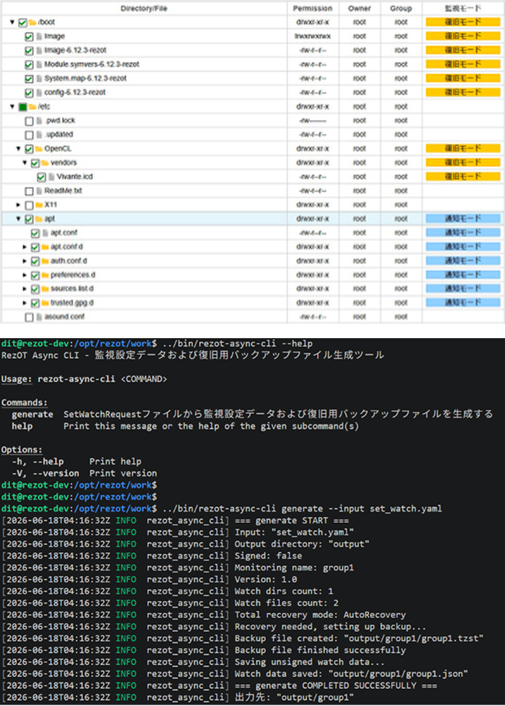This screenshot has height=706, width=505.
Task: Toggle checkbox for Image-6.12.3-rezot
Action: [x=29, y=50]
